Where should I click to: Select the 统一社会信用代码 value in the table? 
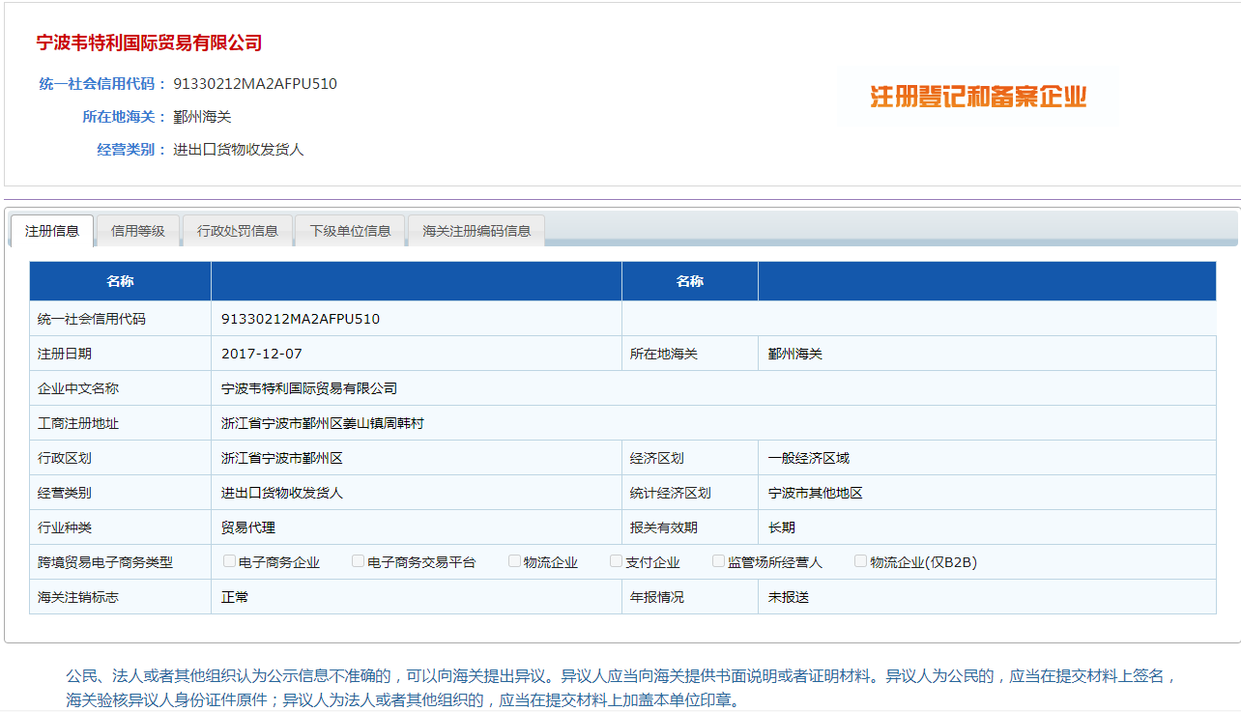301,318
